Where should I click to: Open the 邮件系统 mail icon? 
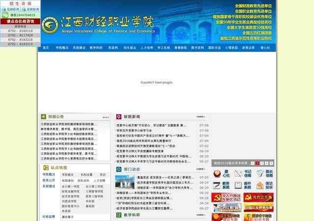pyautogui.click(x=238, y=186)
